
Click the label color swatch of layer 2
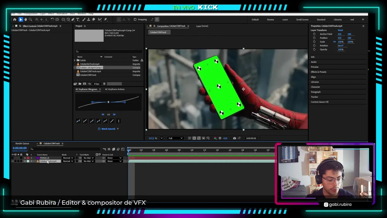(x=28, y=161)
